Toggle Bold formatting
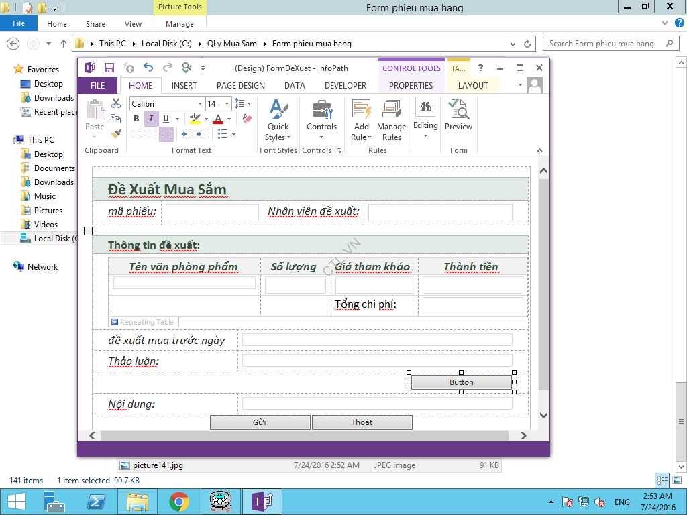The height and width of the screenshot is (515, 687). 136,119
